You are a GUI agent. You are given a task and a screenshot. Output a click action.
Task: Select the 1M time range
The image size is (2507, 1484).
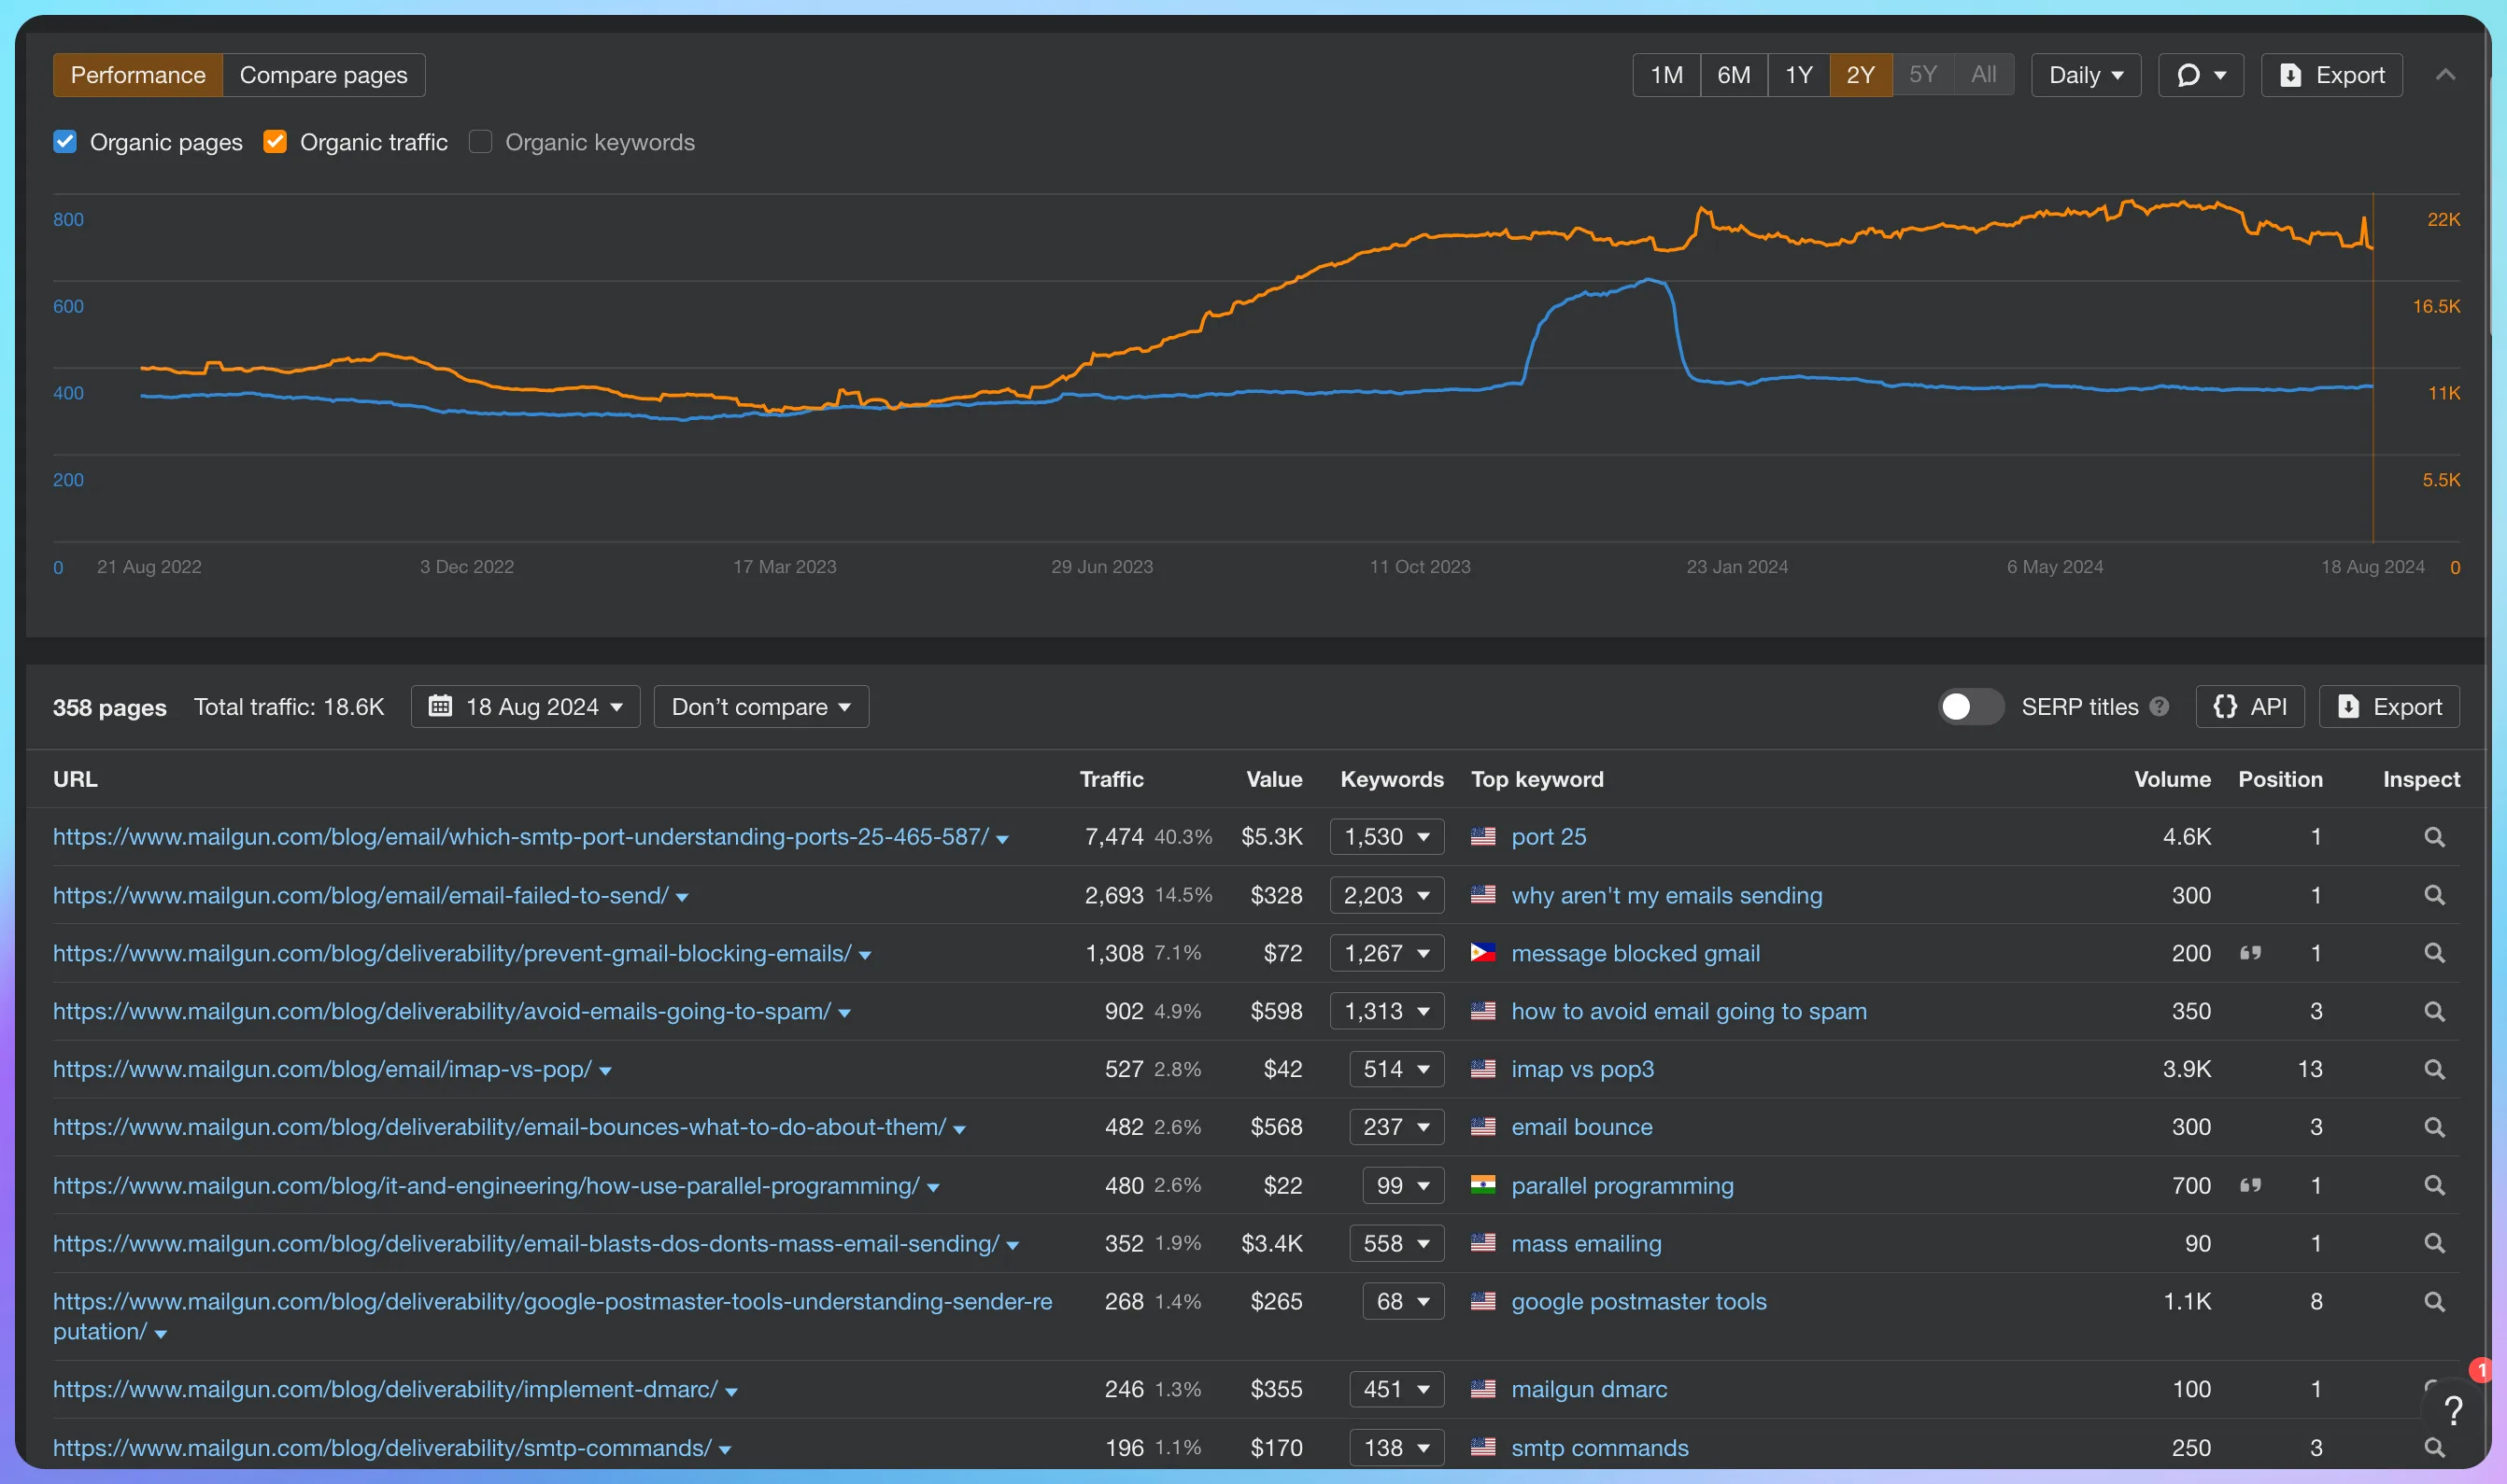pyautogui.click(x=1666, y=75)
